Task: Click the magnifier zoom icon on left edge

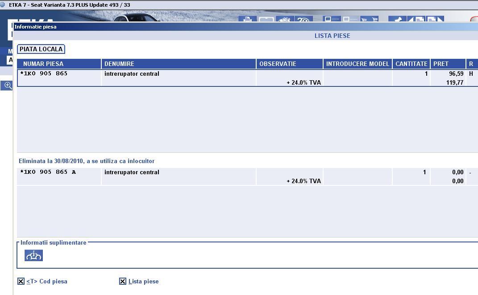Action: [8, 85]
